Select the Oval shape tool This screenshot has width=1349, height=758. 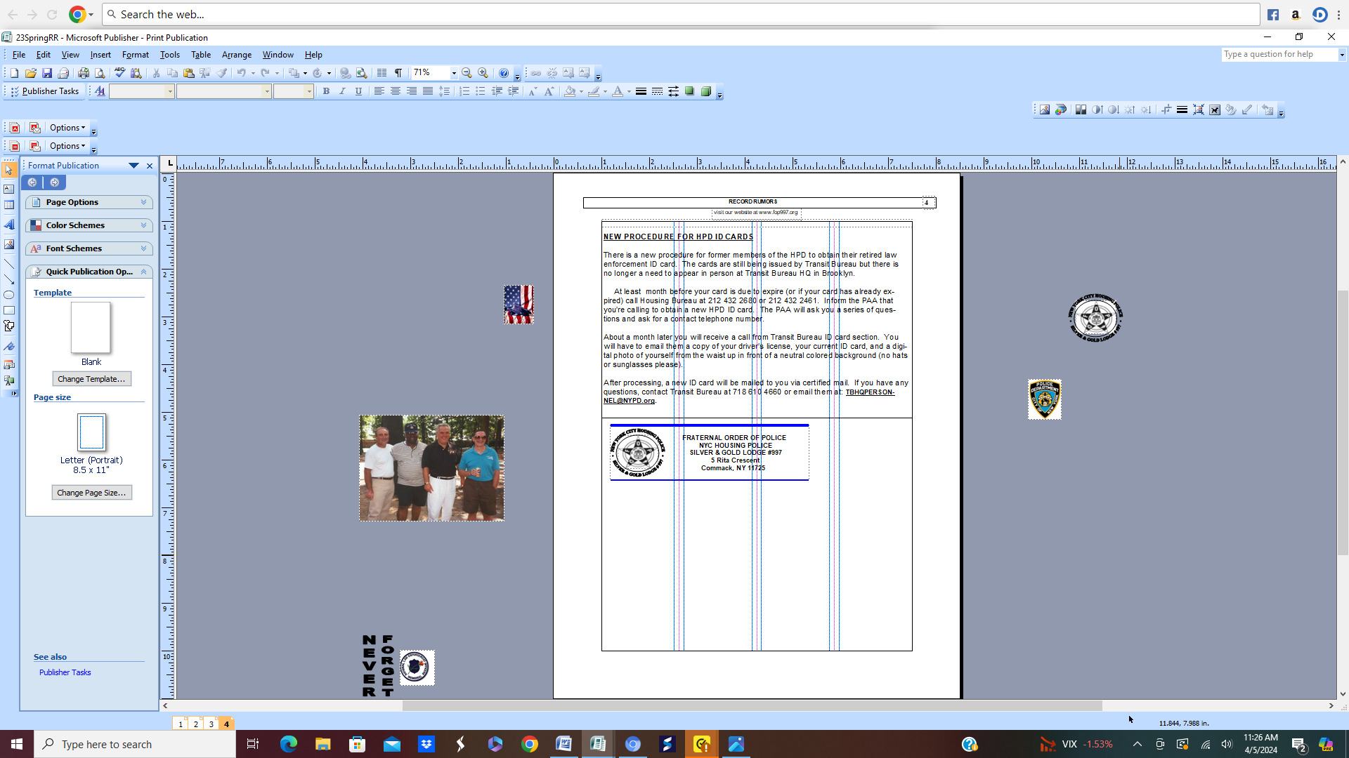pos(9,295)
